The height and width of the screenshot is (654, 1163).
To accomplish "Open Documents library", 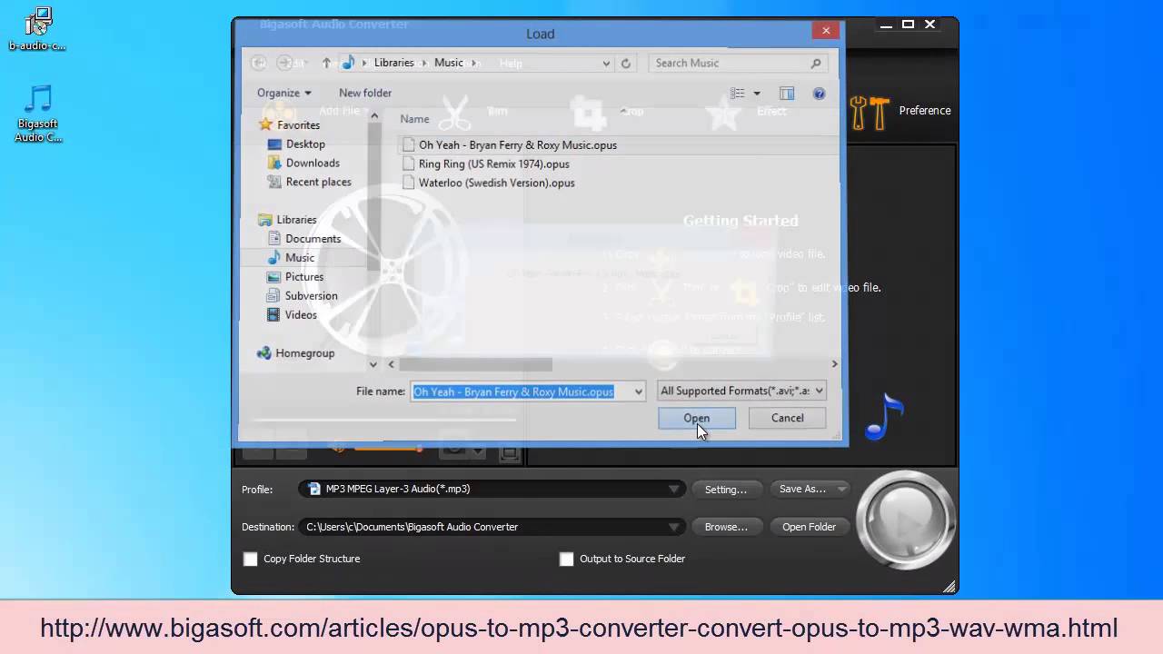I will [x=313, y=238].
